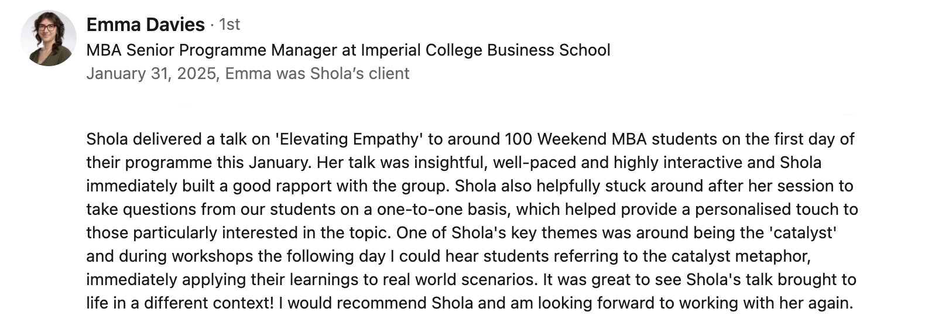
Task: Click the 'Emma was Shola's client' text
Action: click(x=317, y=74)
